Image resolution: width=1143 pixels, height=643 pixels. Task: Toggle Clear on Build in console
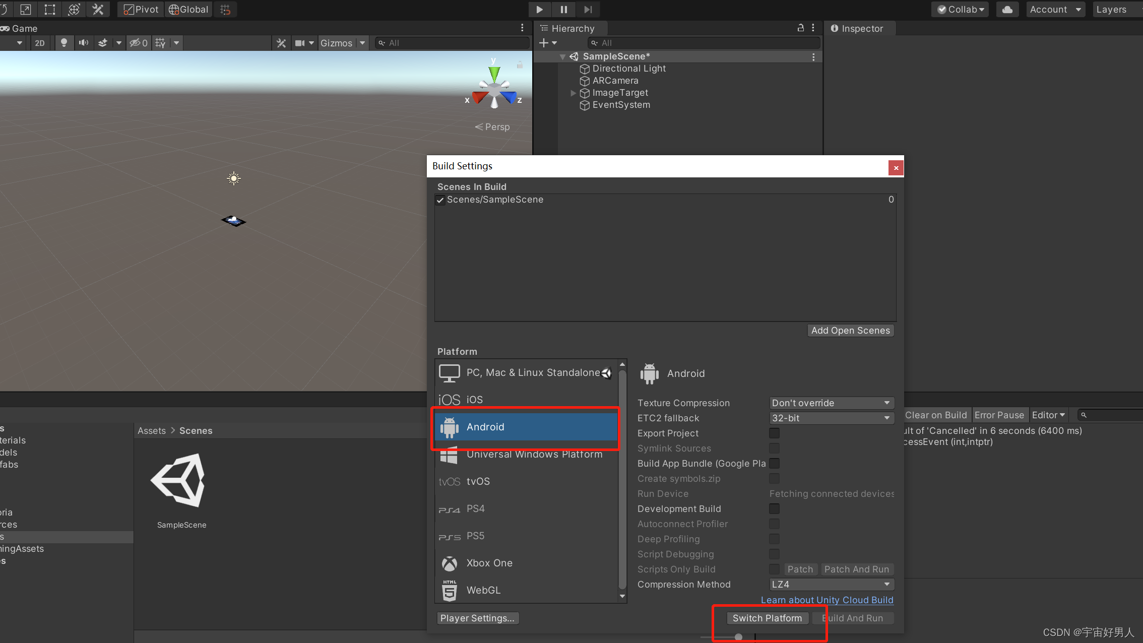coord(936,415)
